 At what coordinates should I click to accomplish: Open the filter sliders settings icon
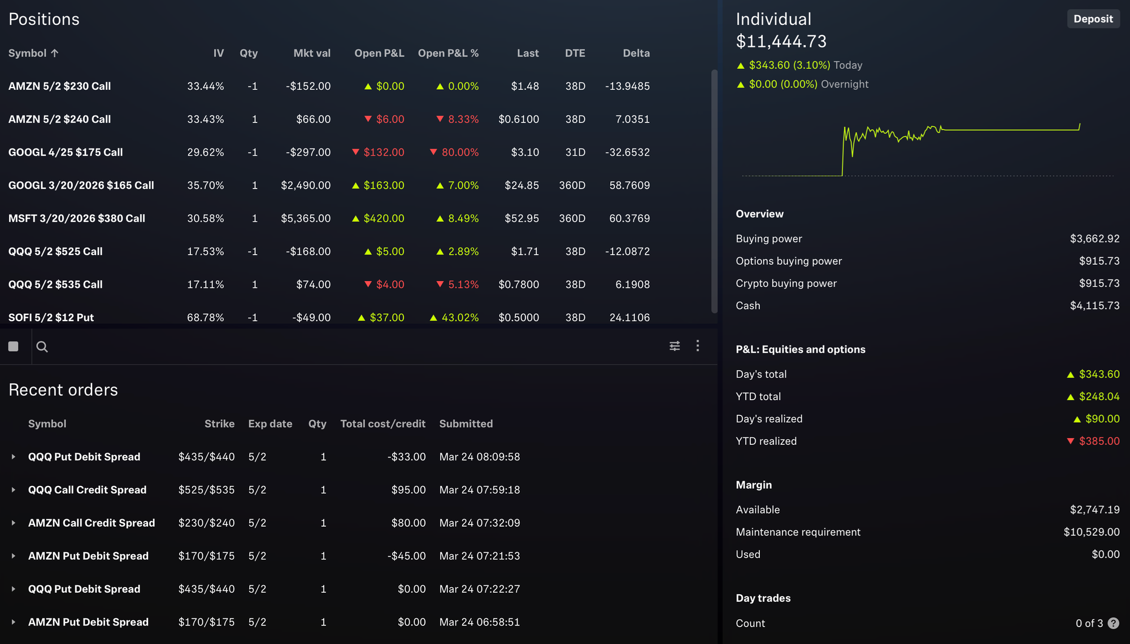pos(675,346)
